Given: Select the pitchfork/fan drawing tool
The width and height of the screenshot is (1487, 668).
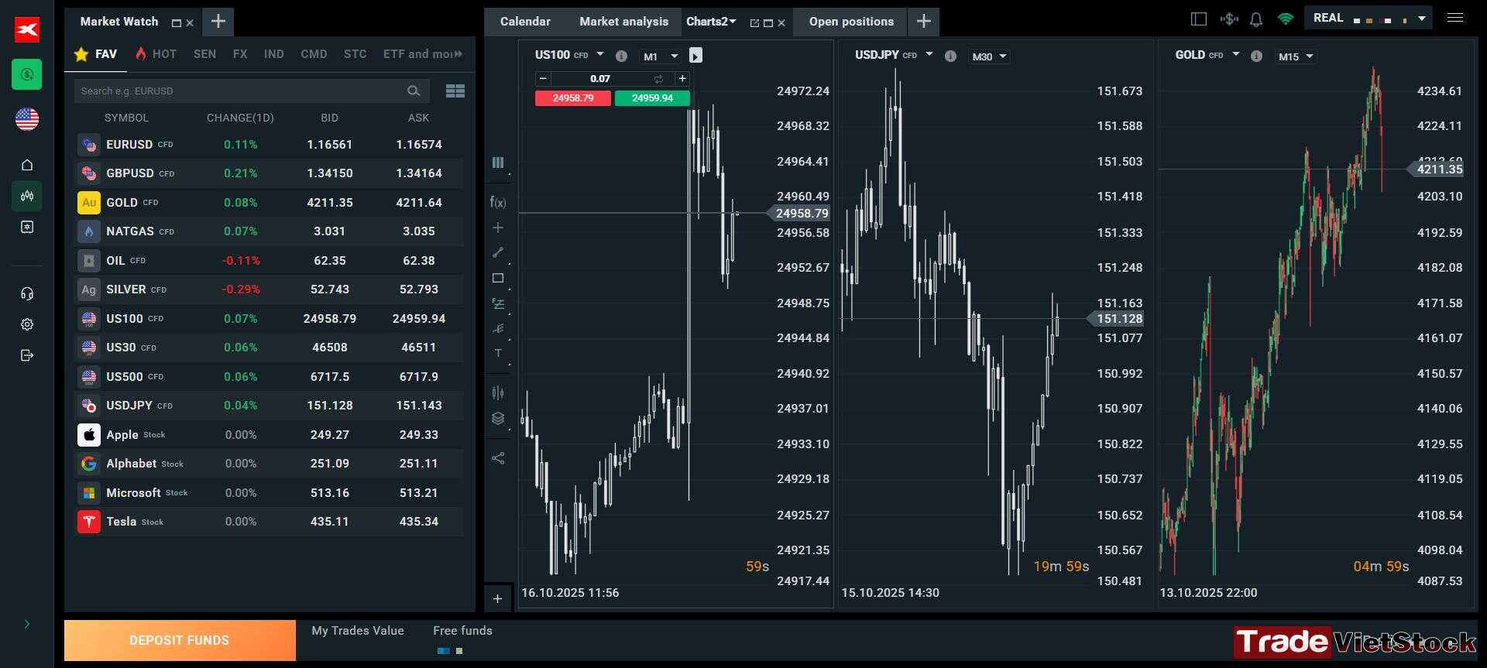Looking at the screenshot, I should coord(498,328).
